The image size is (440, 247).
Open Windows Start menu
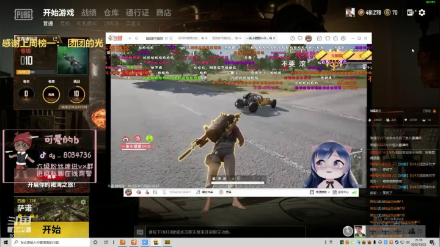pos(5,242)
